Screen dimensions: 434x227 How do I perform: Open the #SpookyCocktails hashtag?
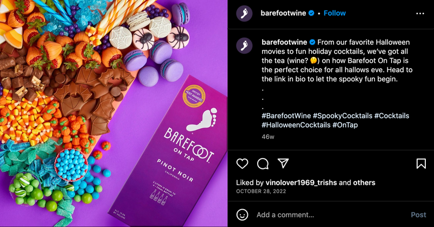tap(342, 116)
